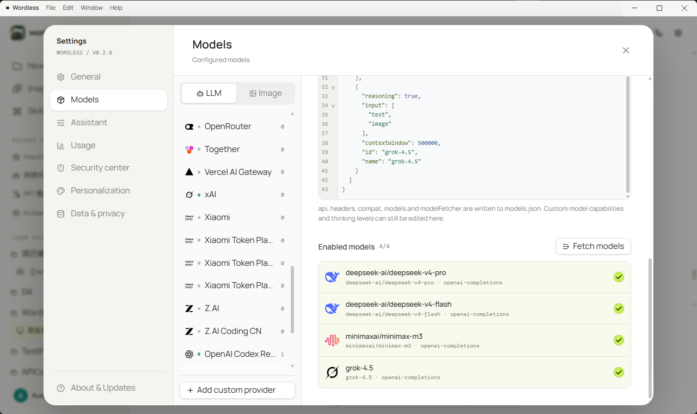Click the About & Updates question icon
The image size is (697, 414).
[61, 388]
